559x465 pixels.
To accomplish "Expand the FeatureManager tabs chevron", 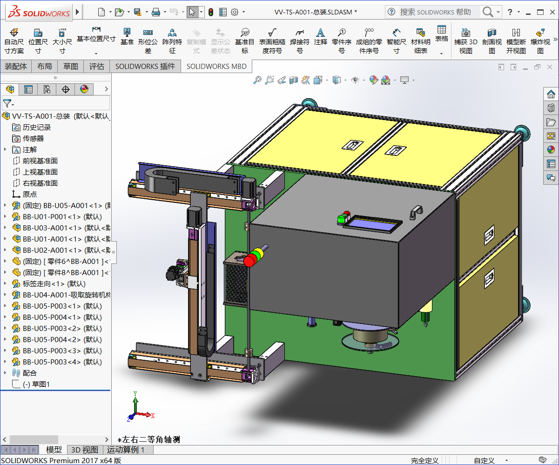I will pos(106,89).
